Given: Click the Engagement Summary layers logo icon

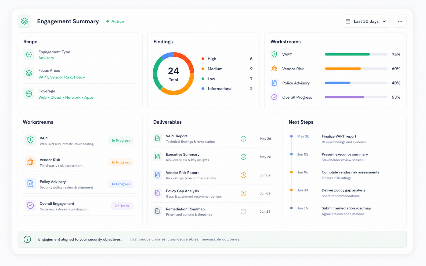Looking at the screenshot, I should click(24, 21).
